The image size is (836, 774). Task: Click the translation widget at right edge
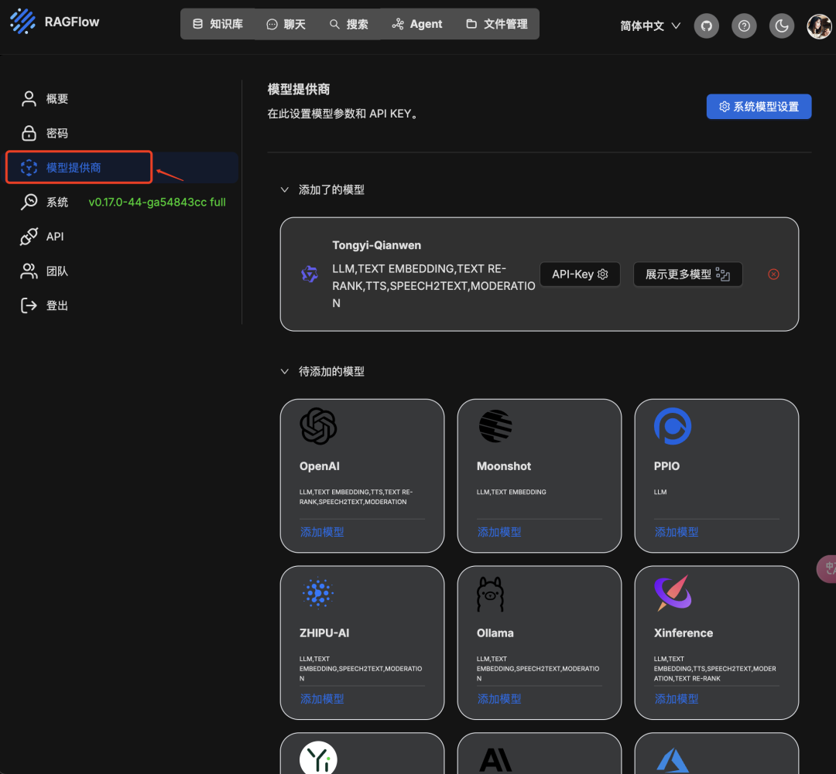point(827,568)
